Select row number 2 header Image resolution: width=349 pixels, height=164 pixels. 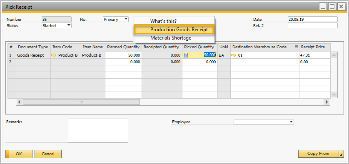point(12,62)
